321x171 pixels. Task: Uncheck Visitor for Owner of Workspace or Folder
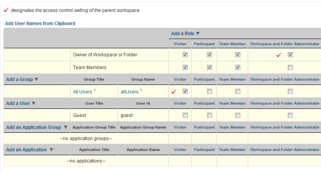coord(185,55)
